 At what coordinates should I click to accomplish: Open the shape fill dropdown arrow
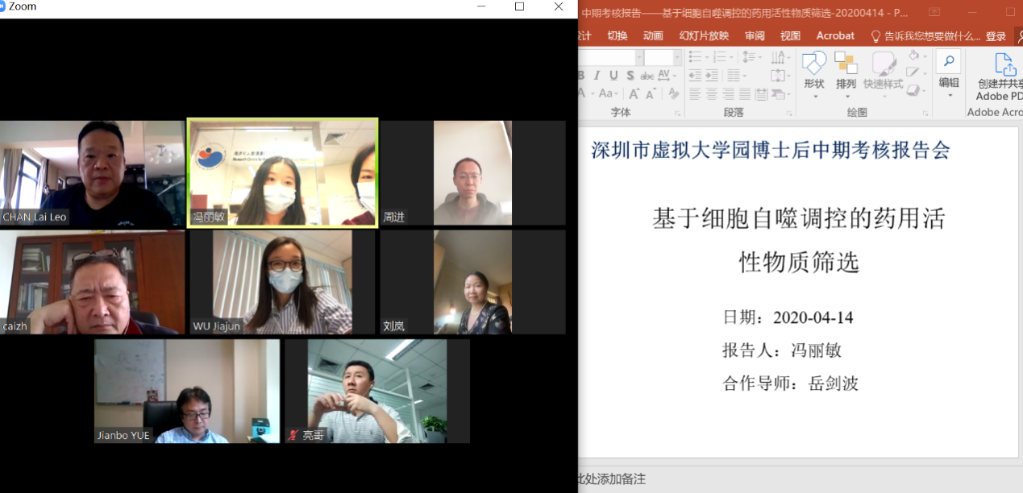pos(925,56)
